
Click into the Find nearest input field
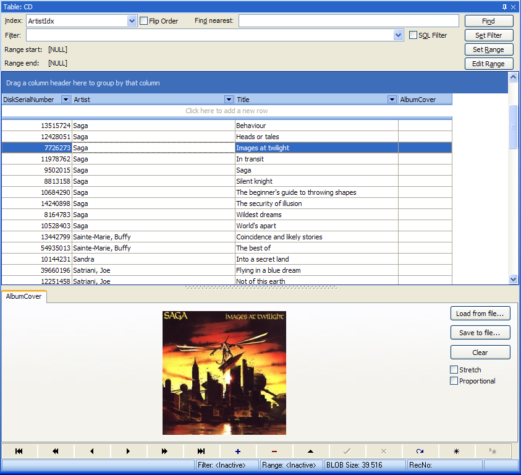point(349,21)
